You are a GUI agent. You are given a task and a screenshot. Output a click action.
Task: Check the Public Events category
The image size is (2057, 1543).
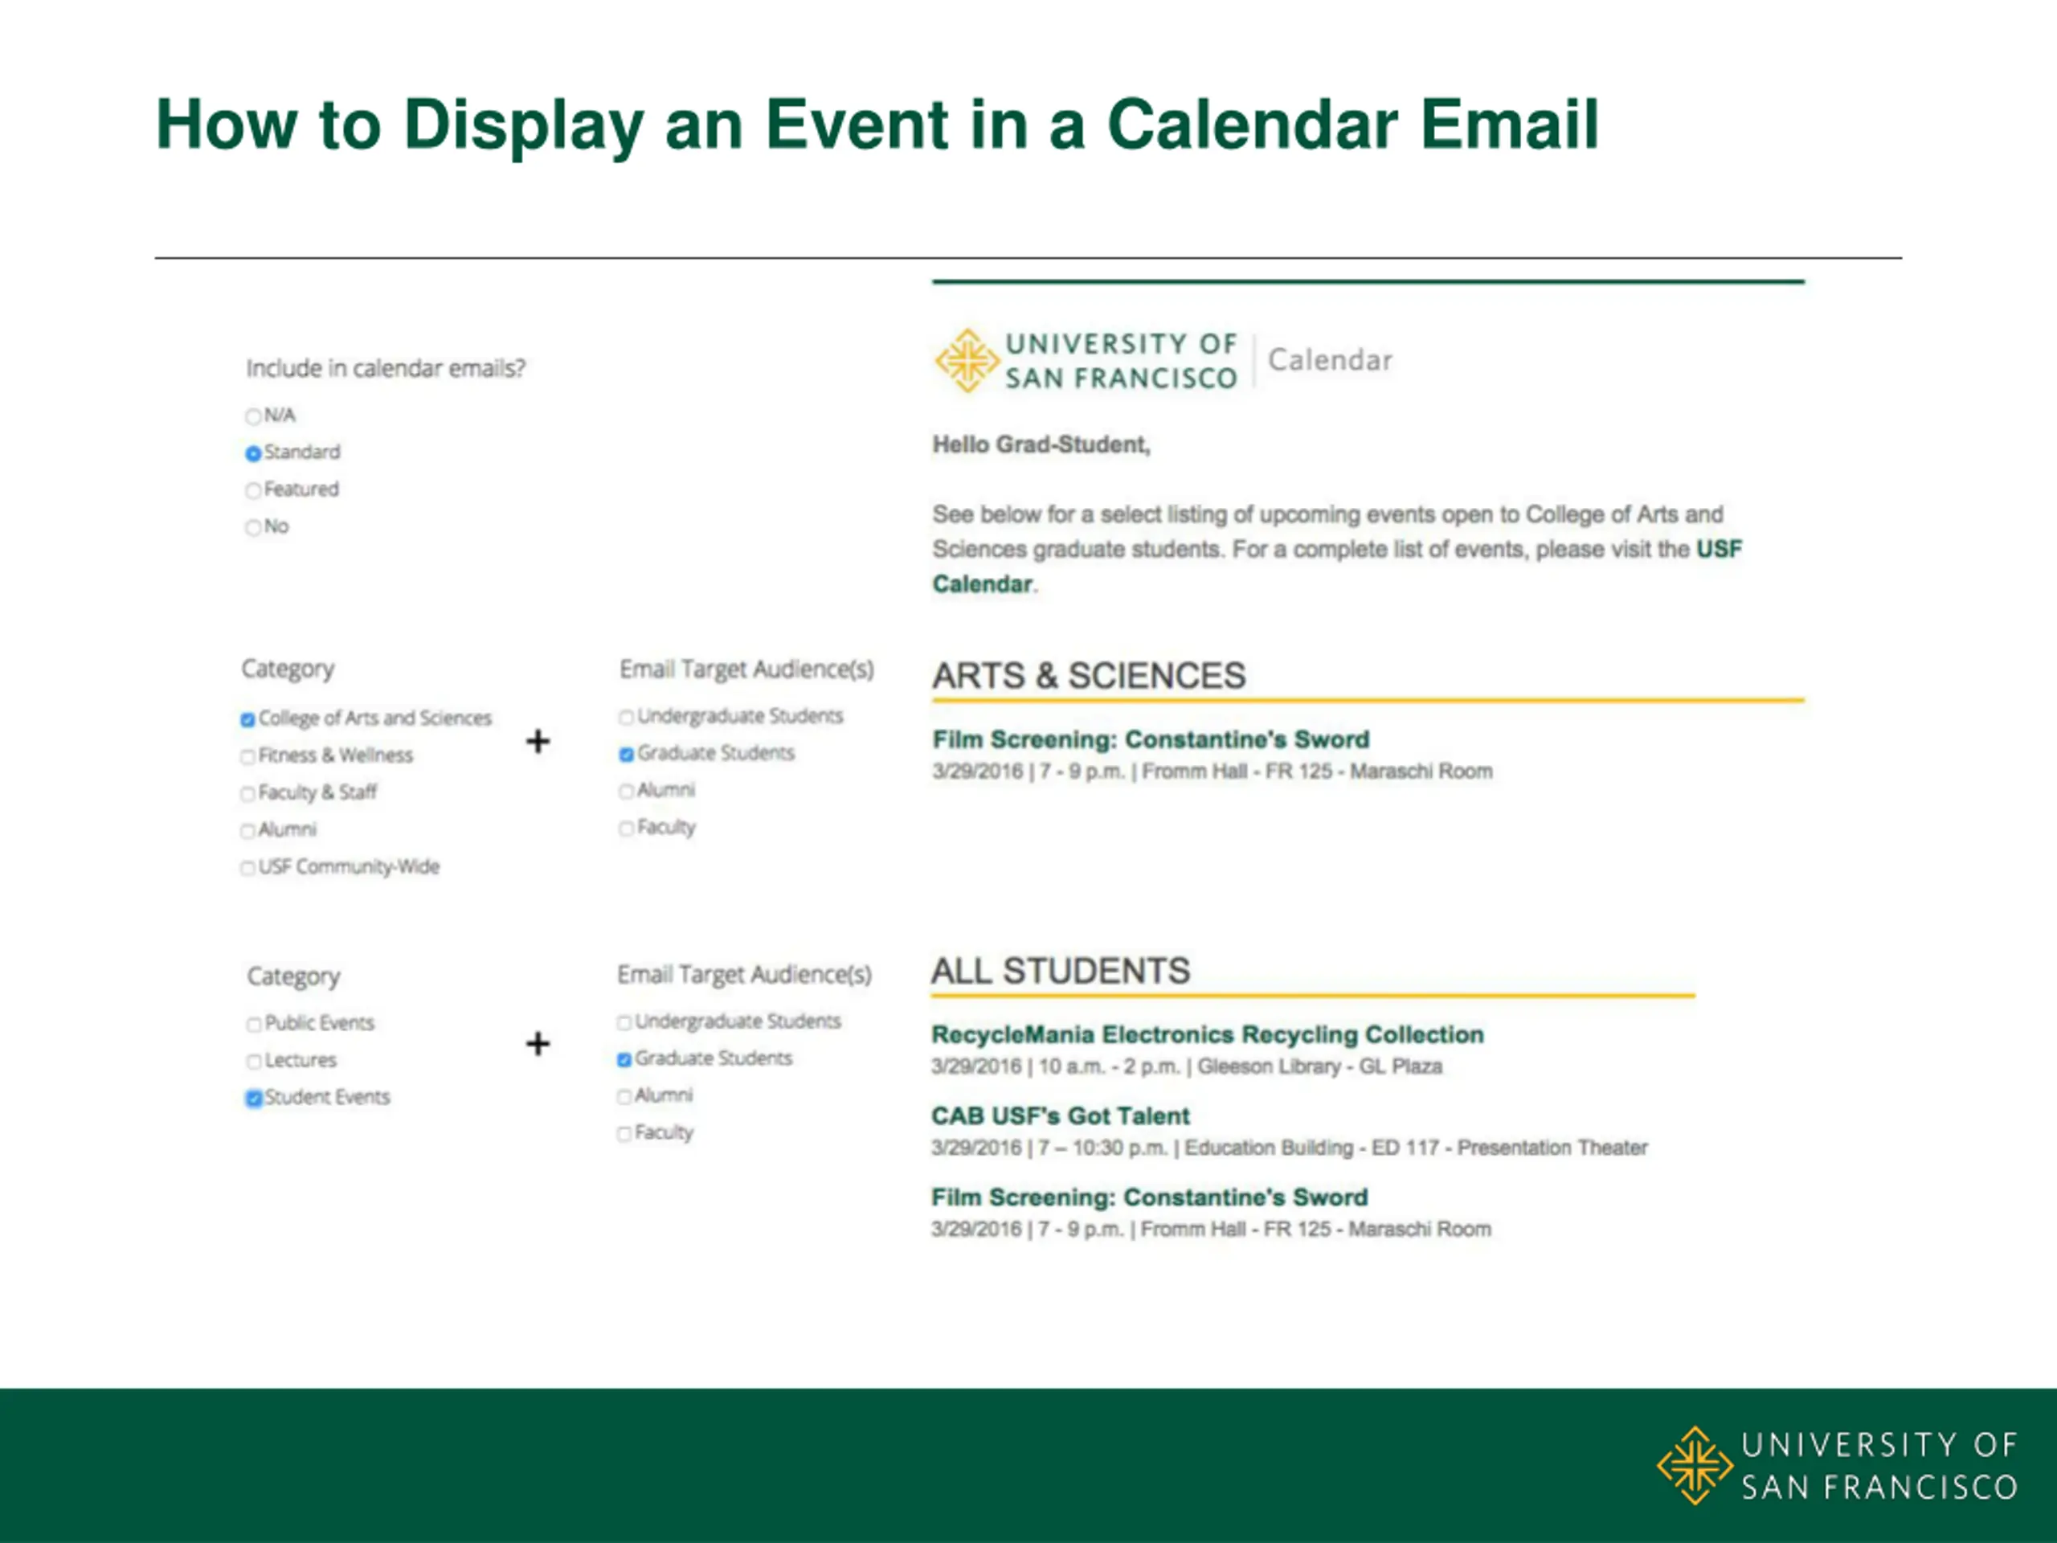click(x=254, y=1024)
